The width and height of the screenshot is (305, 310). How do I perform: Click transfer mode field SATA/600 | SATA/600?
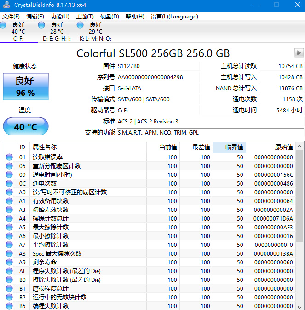158,99
